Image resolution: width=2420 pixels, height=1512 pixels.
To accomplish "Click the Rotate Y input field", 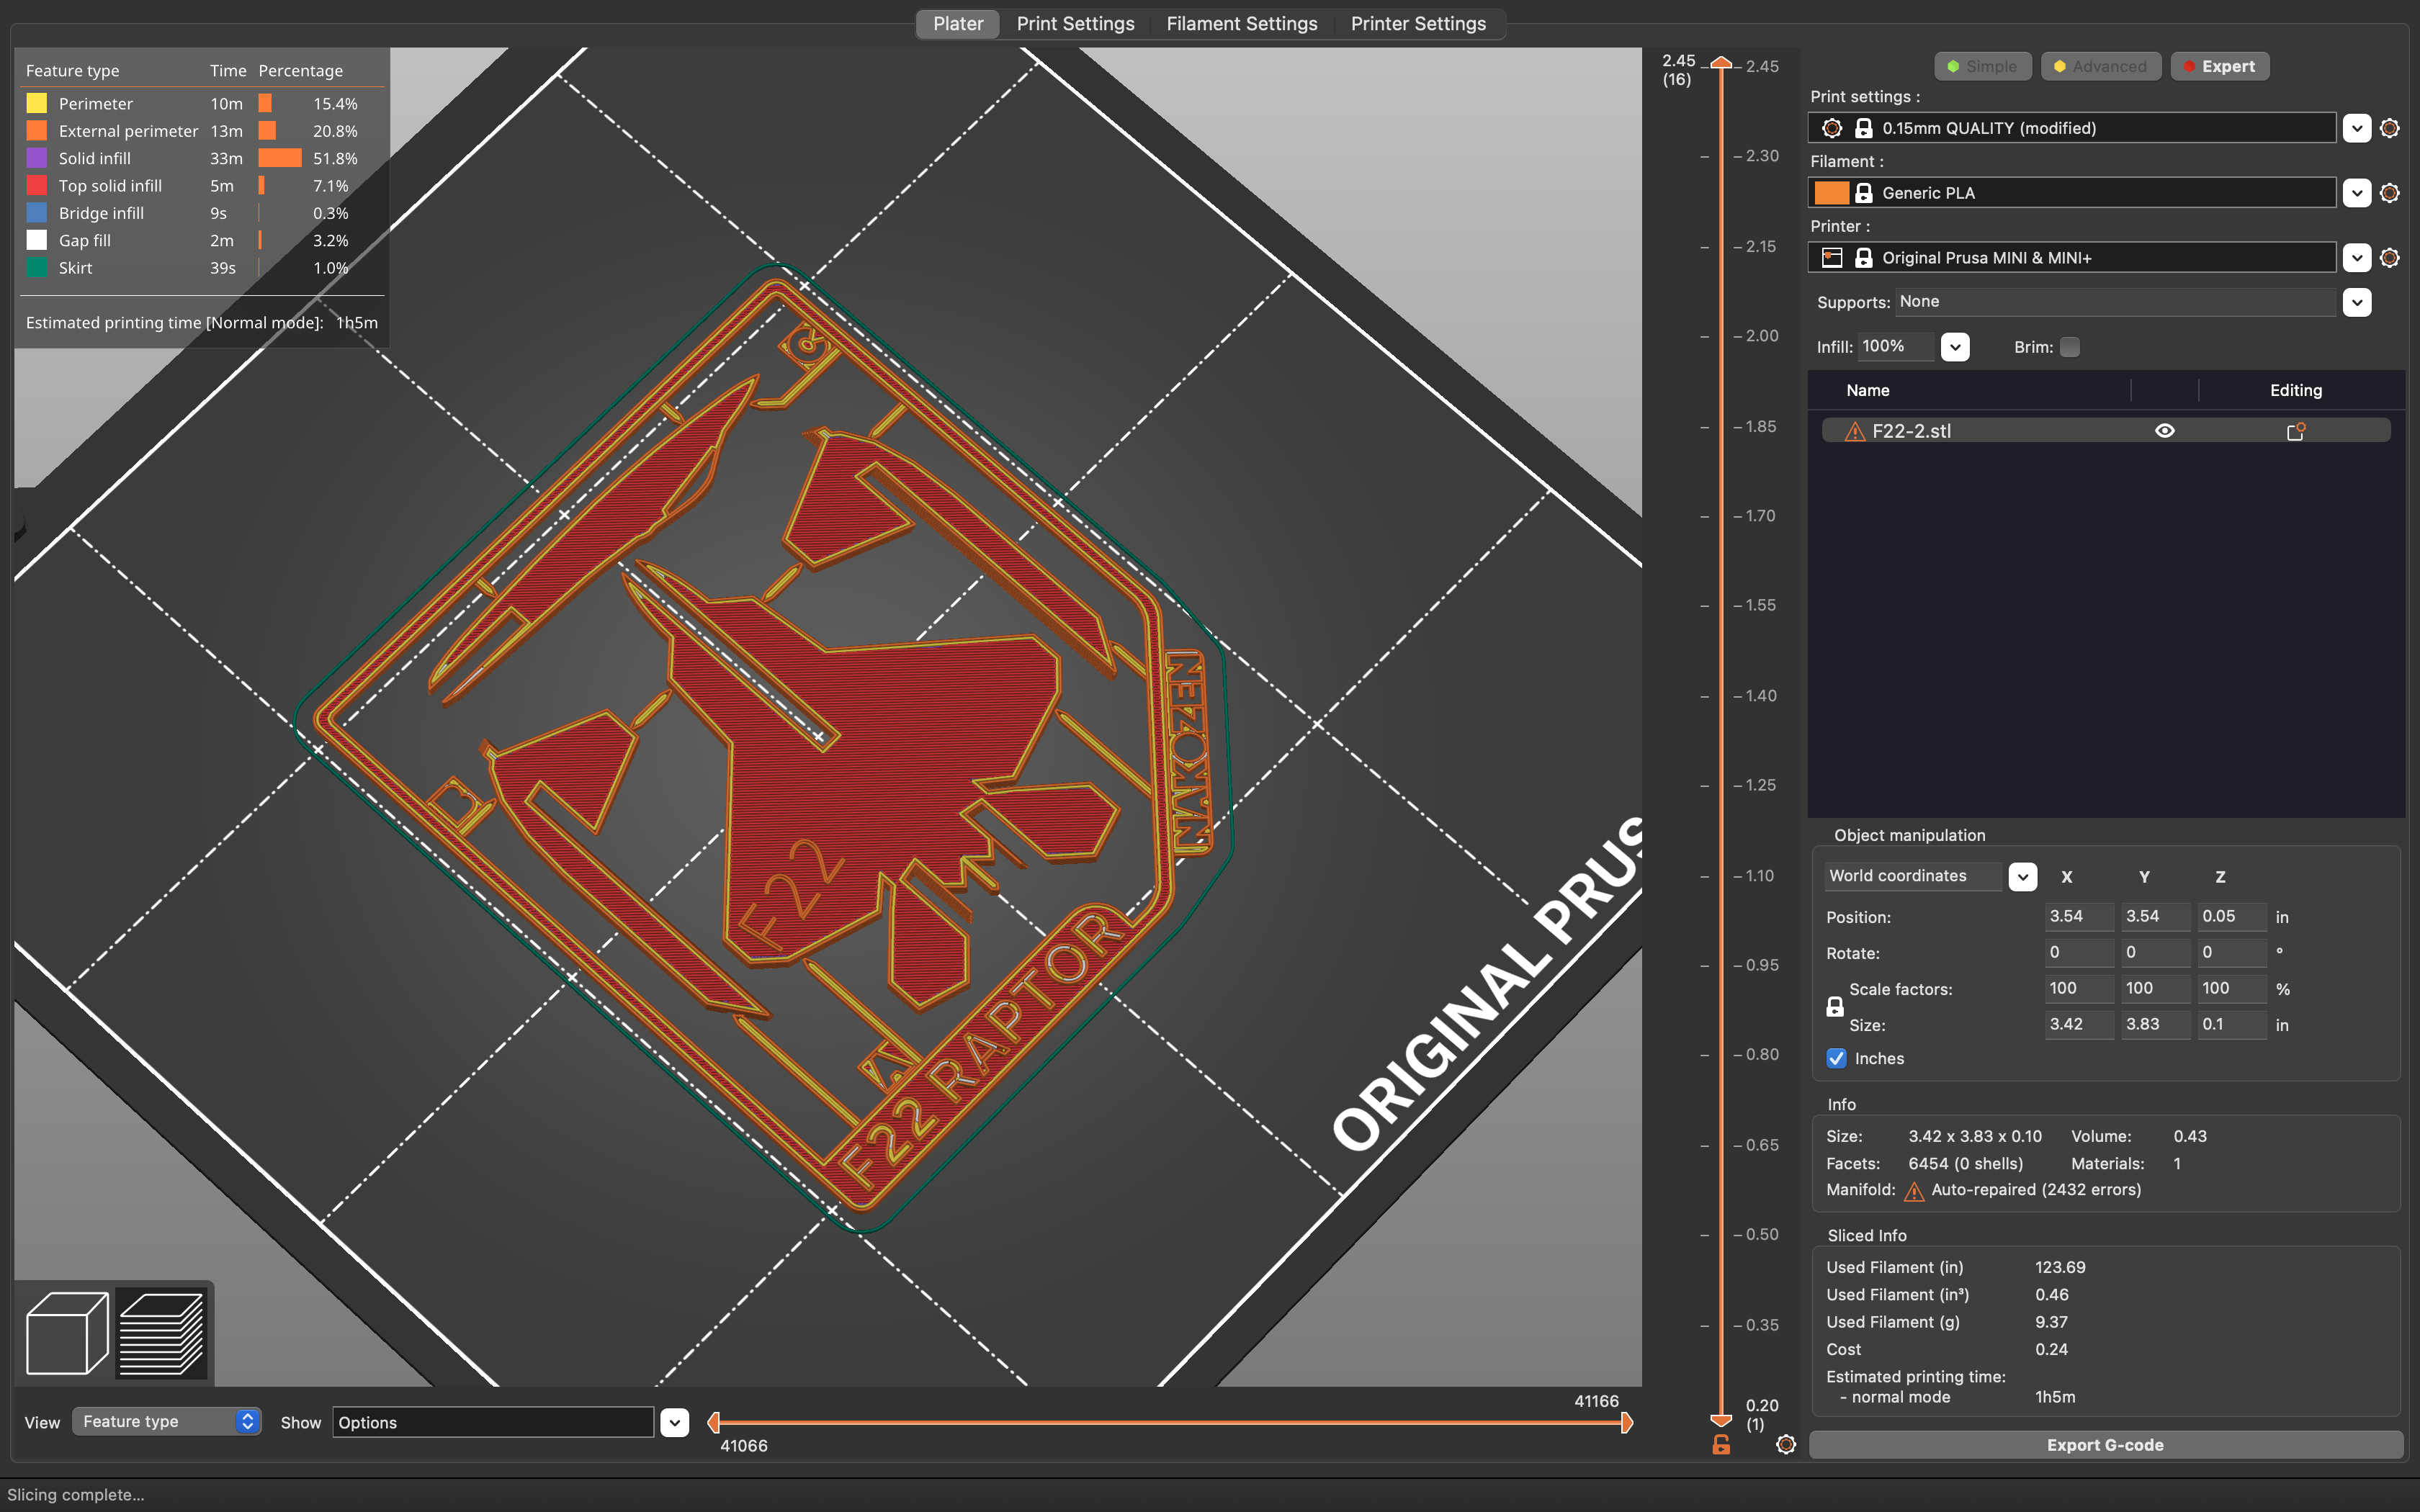I will [2155, 952].
